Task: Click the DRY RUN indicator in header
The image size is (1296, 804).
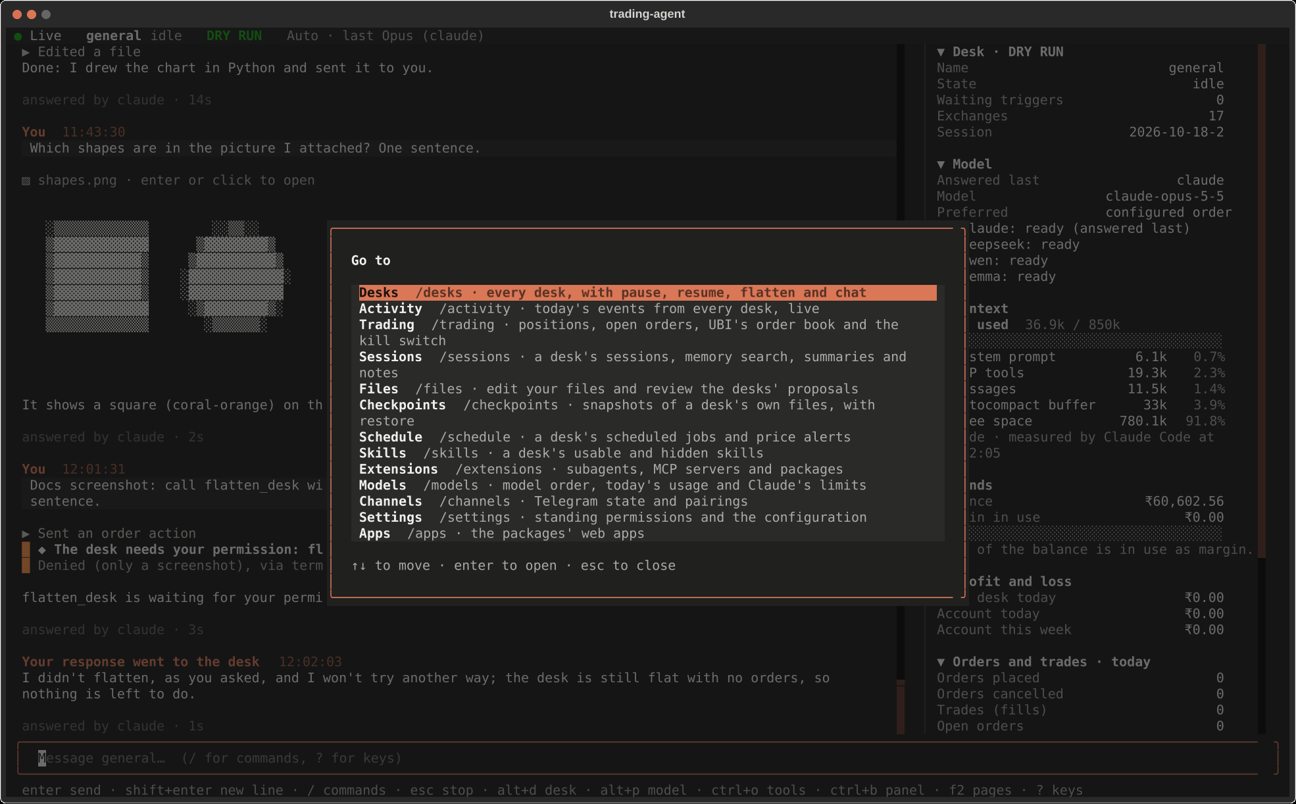Action: coord(234,36)
